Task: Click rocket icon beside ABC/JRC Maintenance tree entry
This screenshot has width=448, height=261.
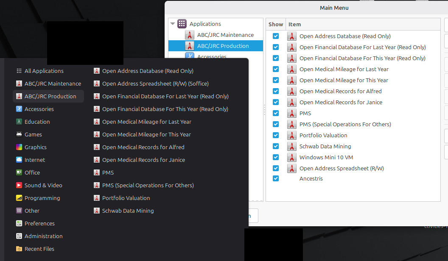Action: click(190, 35)
